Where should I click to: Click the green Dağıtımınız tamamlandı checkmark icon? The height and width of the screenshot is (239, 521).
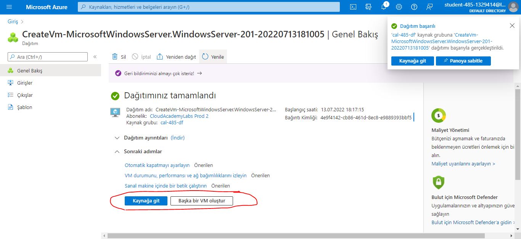[x=115, y=96]
